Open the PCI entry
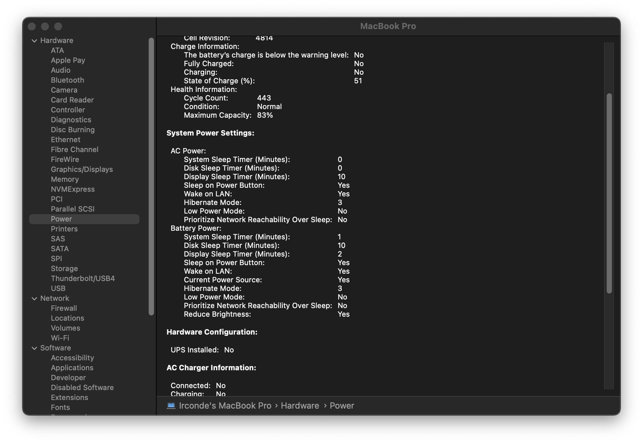The height and width of the screenshot is (443, 643). click(57, 199)
